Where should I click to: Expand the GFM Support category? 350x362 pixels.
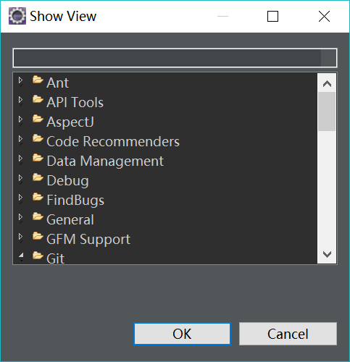coord(21,237)
